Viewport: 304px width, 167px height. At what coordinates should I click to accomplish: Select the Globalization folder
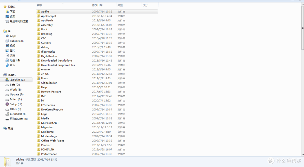tap(49, 83)
